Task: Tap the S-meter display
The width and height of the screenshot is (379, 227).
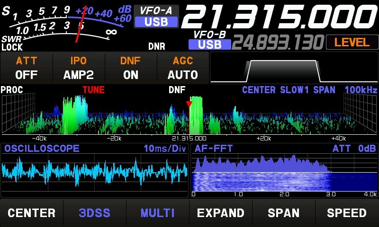Action: [x=66, y=25]
